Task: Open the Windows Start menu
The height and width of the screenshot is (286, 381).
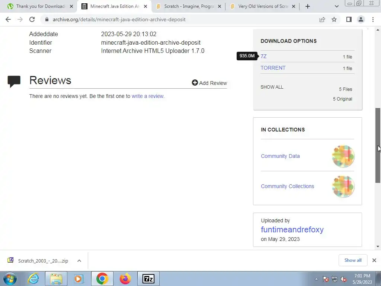Action: [10, 279]
